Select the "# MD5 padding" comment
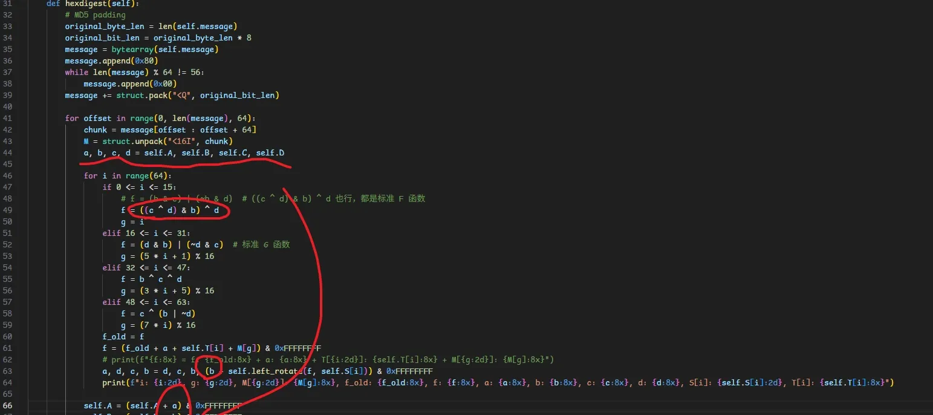Screen dimensions: 933x415 tap(95, 15)
